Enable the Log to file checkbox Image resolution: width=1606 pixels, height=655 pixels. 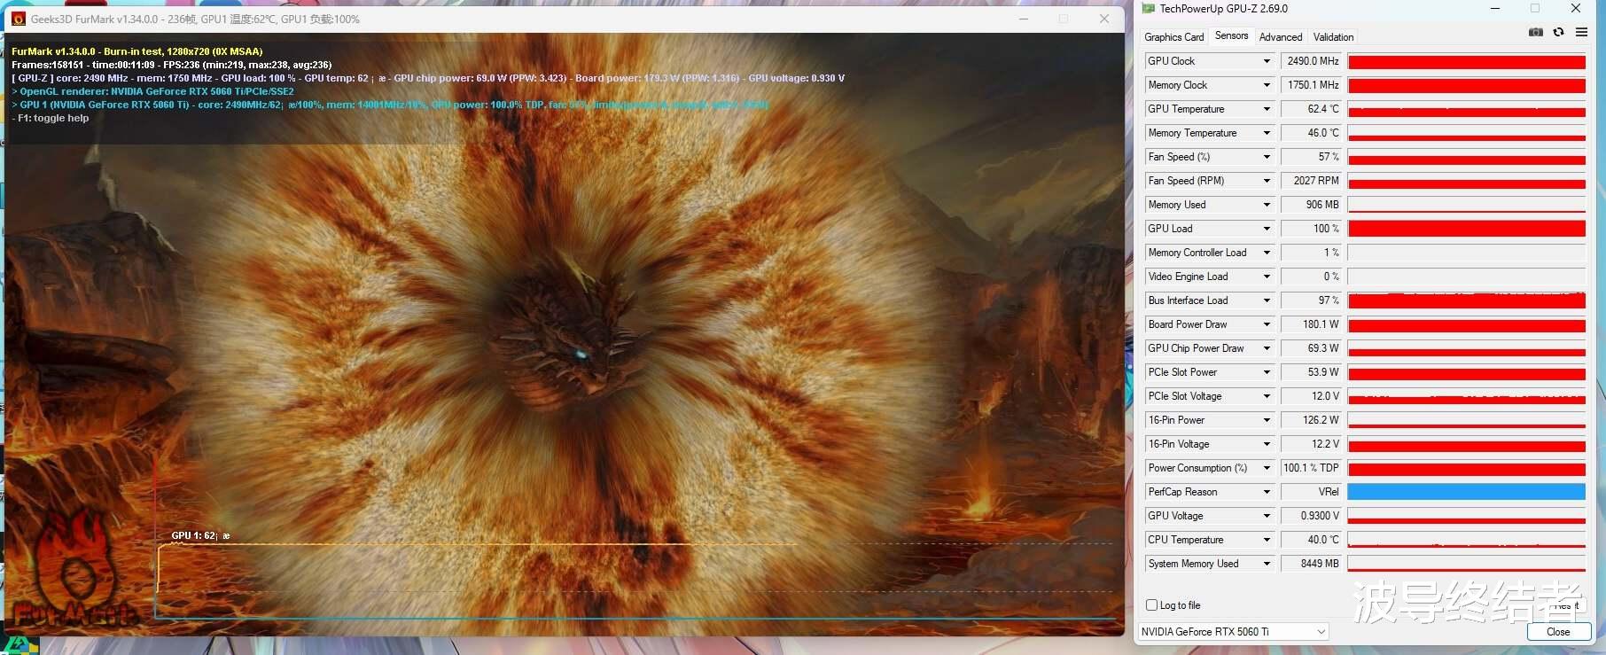1152,605
